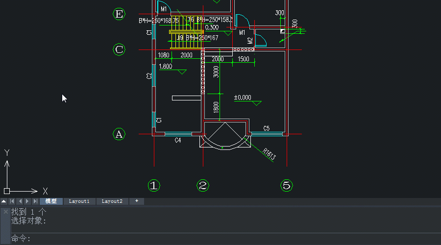This screenshot has width=441, height=245.
Task: Switch to the 模型 tab
Action: click(51, 201)
